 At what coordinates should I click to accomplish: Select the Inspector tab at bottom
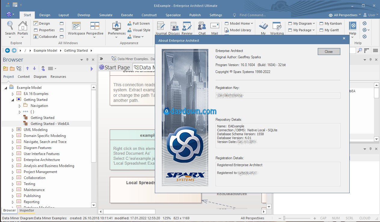point(27,210)
